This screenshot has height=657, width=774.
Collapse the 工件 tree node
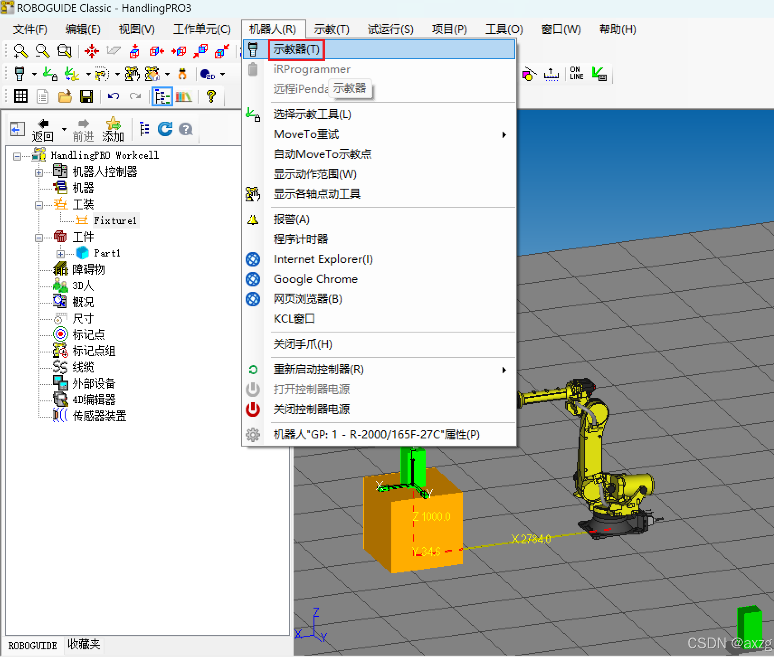(x=39, y=238)
